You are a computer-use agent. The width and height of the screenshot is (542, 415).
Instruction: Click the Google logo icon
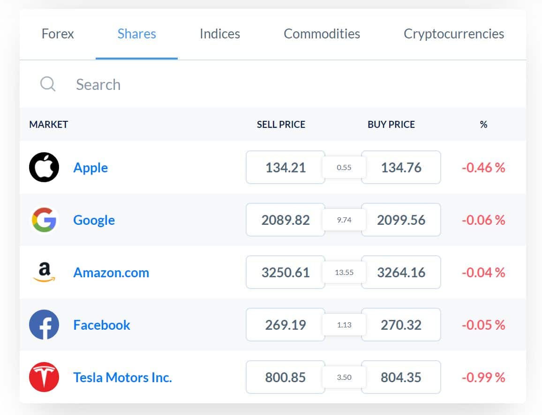click(x=44, y=220)
